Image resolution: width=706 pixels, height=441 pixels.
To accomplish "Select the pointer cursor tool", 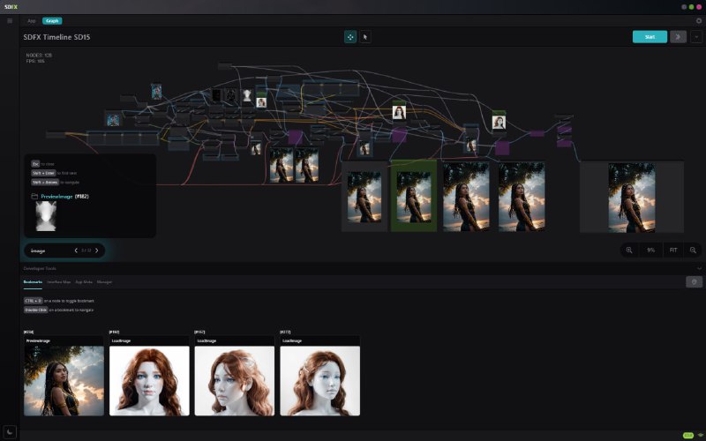I will pos(365,37).
